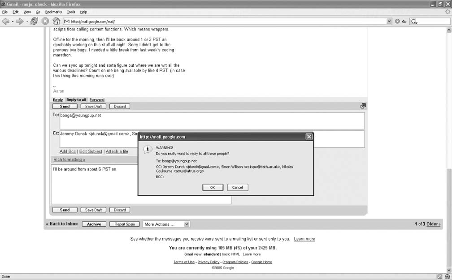The image size is (452, 280).
Task: Expand the address bar URL history dropdown
Action: point(389,21)
